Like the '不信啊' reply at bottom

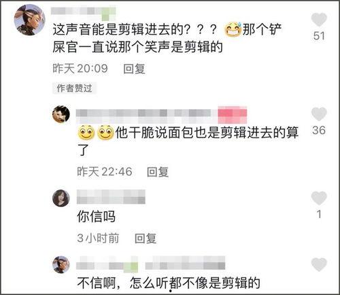point(319,265)
